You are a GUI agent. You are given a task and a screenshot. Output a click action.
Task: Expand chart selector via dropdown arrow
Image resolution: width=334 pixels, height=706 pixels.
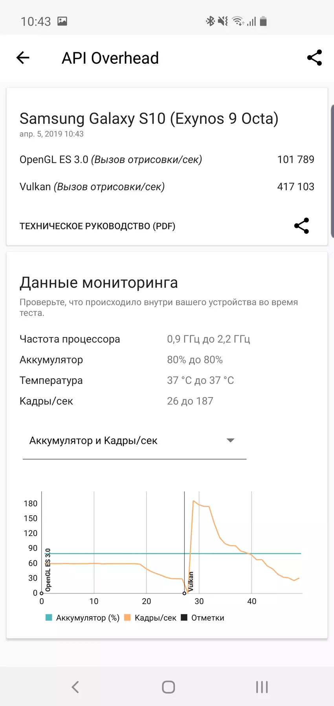231,440
